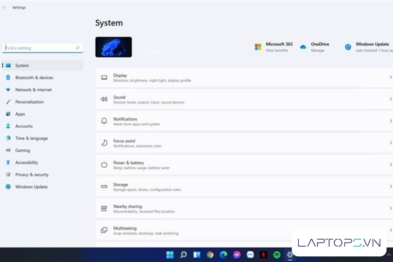393x262 pixels.
Task: Open Spotify from the taskbar
Action: [x=277, y=254]
